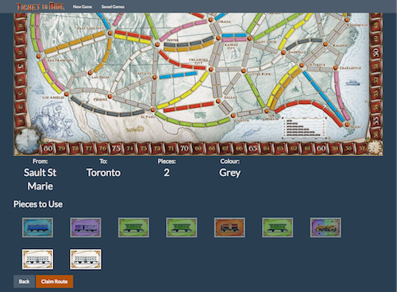Select the white train card above the Back button
The height and width of the screenshot is (292, 397).
[37, 259]
